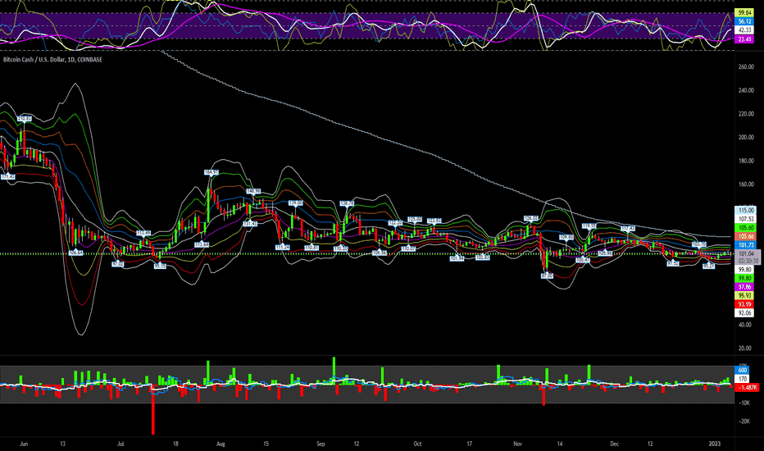Click the 108.70 pivot high label
This screenshot has height=451, width=764.
click(x=699, y=244)
